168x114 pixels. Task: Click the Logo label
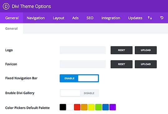click(9, 50)
